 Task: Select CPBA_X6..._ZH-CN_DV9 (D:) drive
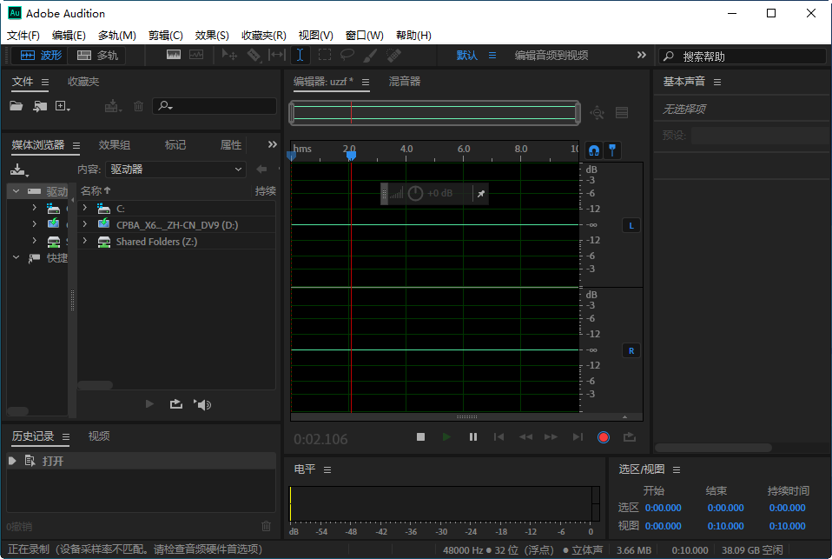176,225
